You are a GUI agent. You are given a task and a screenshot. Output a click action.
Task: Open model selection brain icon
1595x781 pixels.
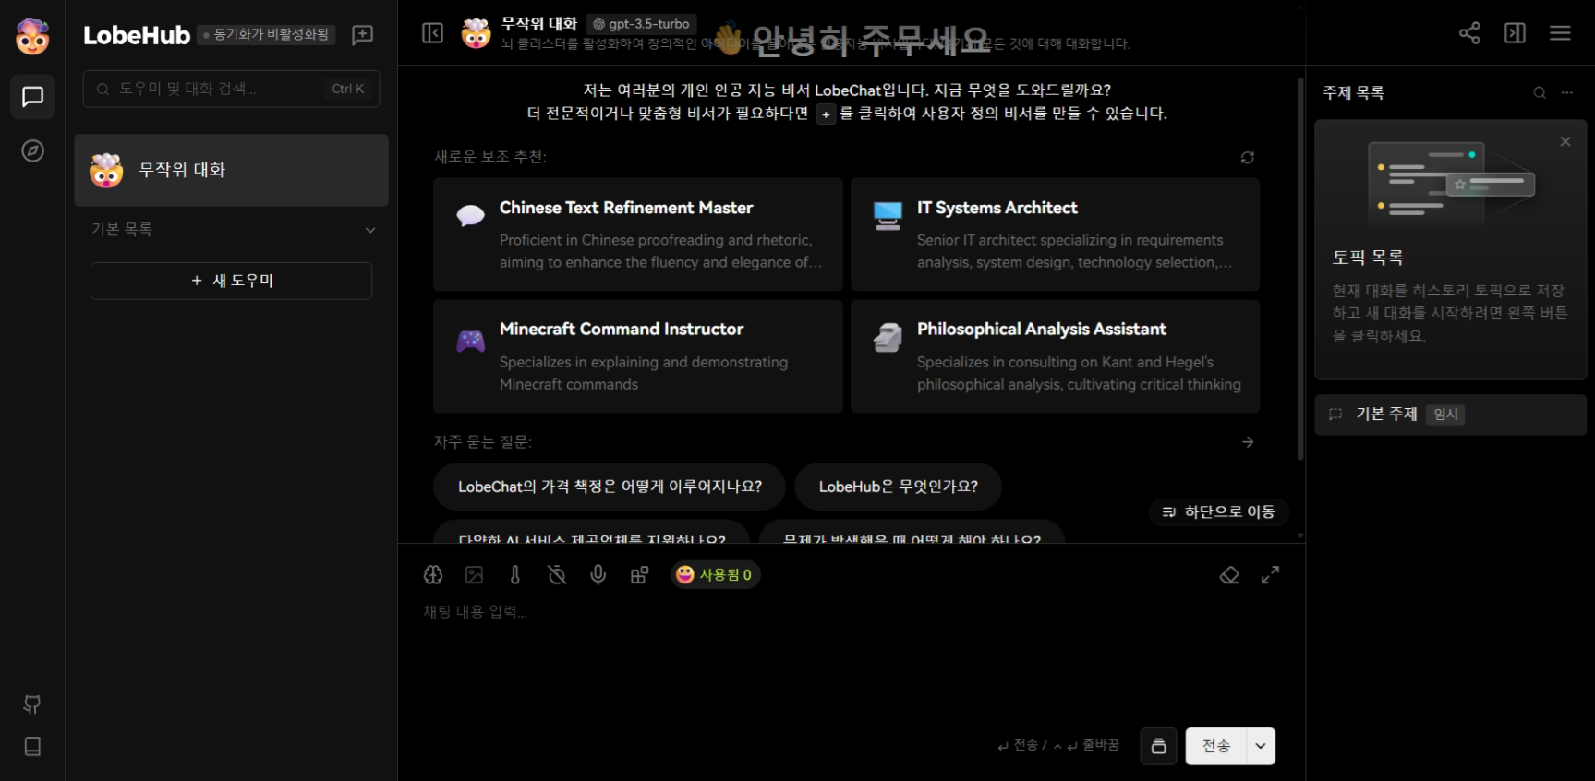[433, 575]
